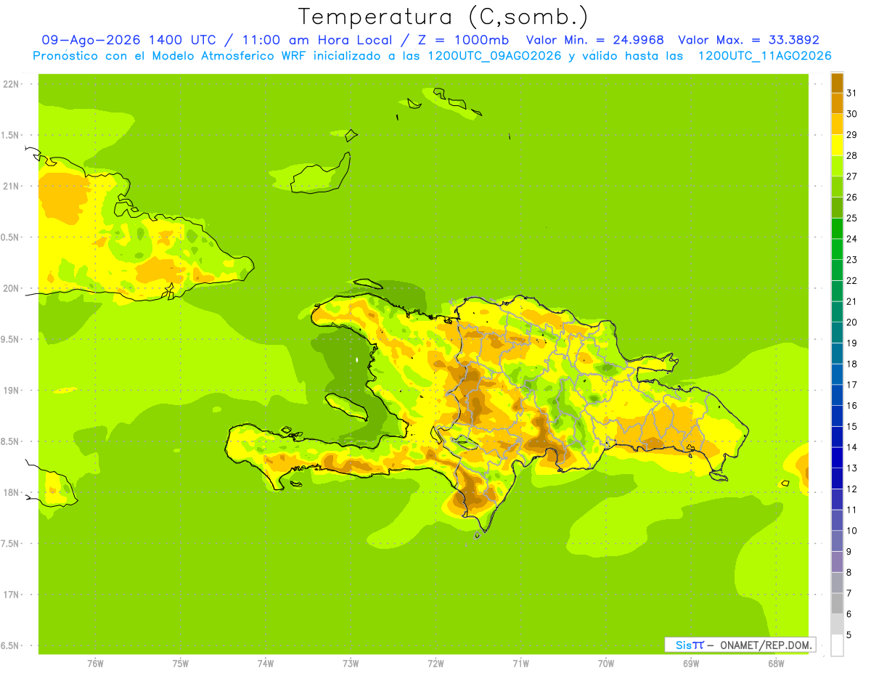The image size is (871, 673).
Task: Click the orange colorbar segment between 30 and 31
Action: (837, 104)
